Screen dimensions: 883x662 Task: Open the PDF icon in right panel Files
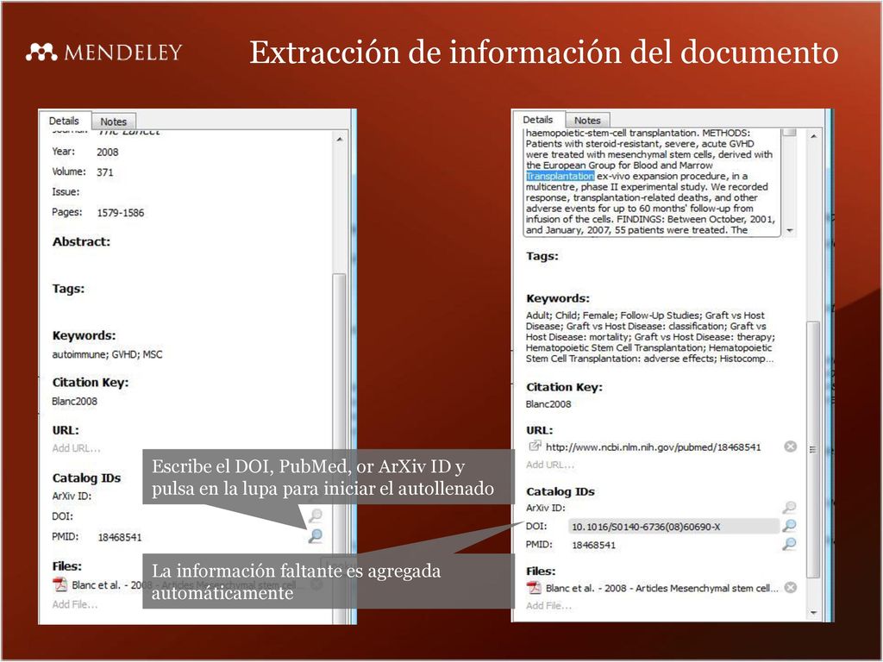(x=534, y=588)
